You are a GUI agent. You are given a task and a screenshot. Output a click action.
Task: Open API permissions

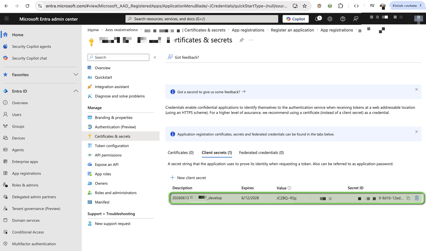[x=108, y=155]
